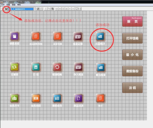Open the 现金记录 cash icon
The height and width of the screenshot is (128, 153).
click(x=78, y=37)
